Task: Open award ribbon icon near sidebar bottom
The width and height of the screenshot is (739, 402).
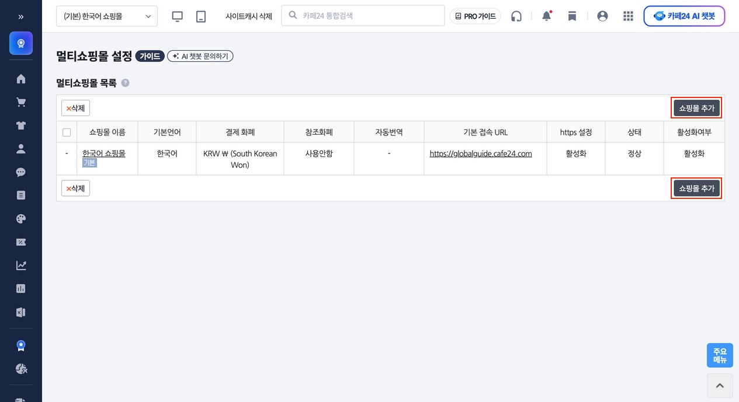Action: click(21, 345)
